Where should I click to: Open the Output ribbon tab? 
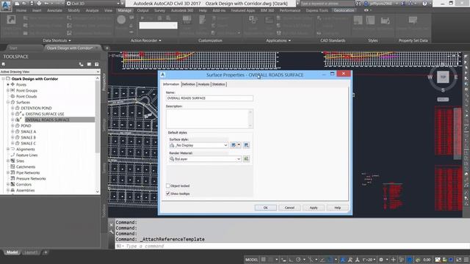[142, 10]
